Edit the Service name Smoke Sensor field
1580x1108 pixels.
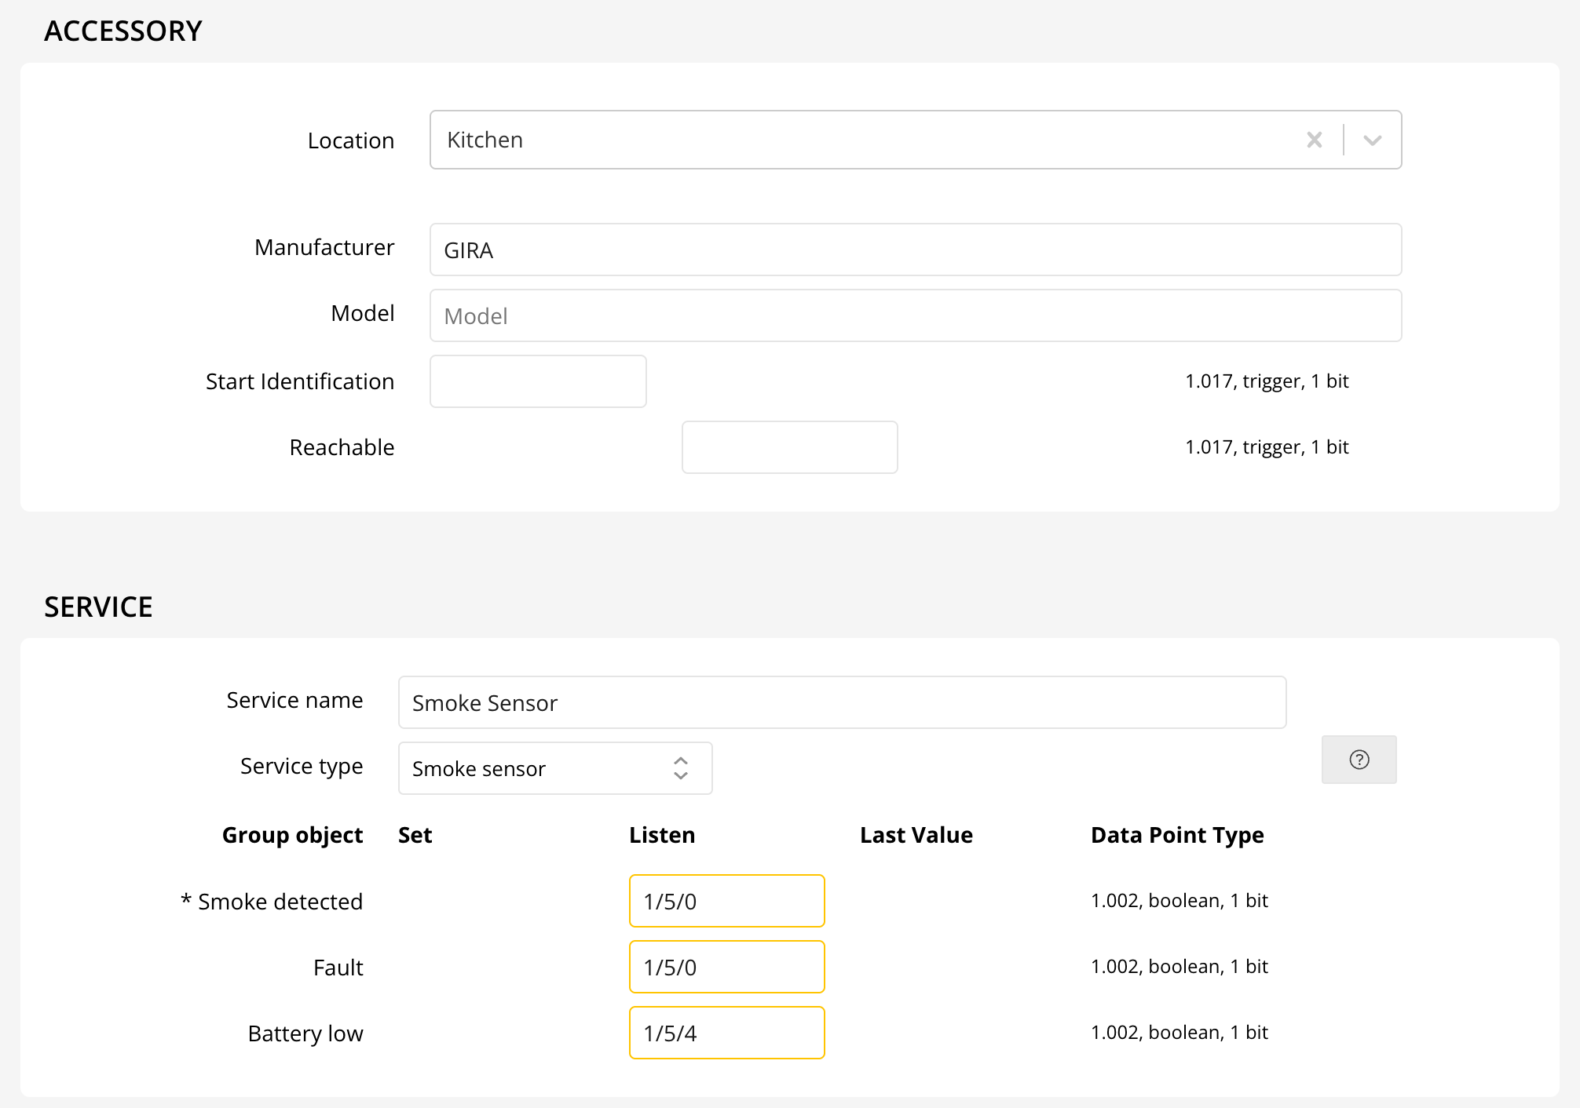tap(842, 703)
